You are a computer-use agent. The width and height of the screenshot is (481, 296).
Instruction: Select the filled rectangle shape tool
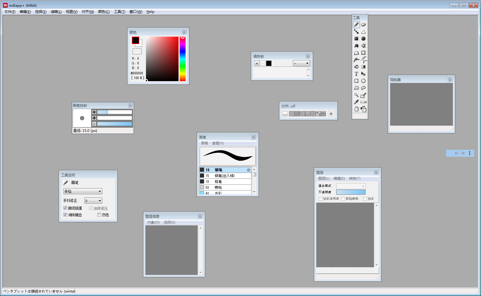point(356,39)
